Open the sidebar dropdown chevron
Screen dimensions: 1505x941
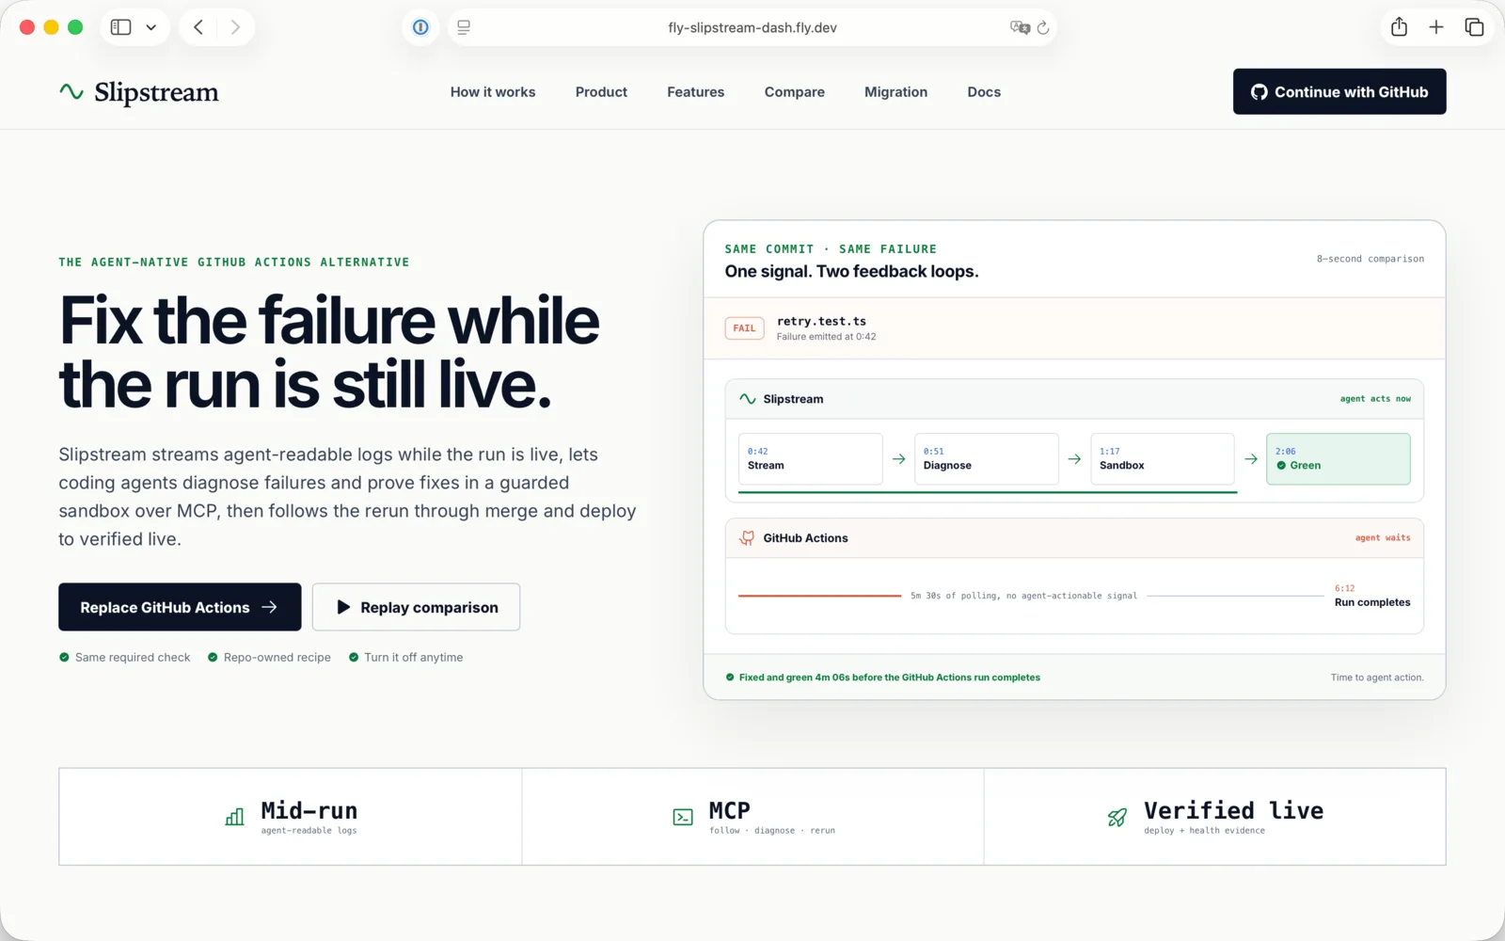(150, 27)
